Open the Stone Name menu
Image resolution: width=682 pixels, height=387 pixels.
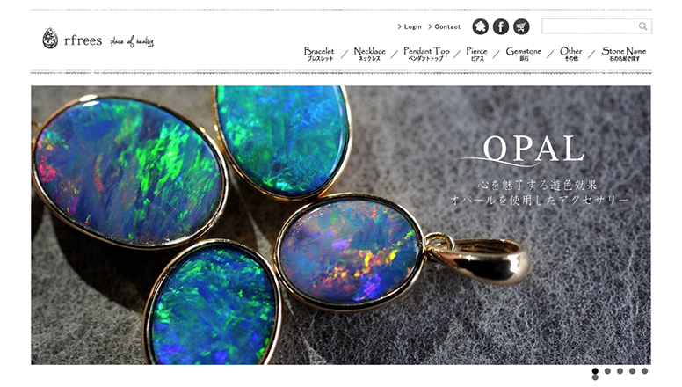click(x=624, y=54)
